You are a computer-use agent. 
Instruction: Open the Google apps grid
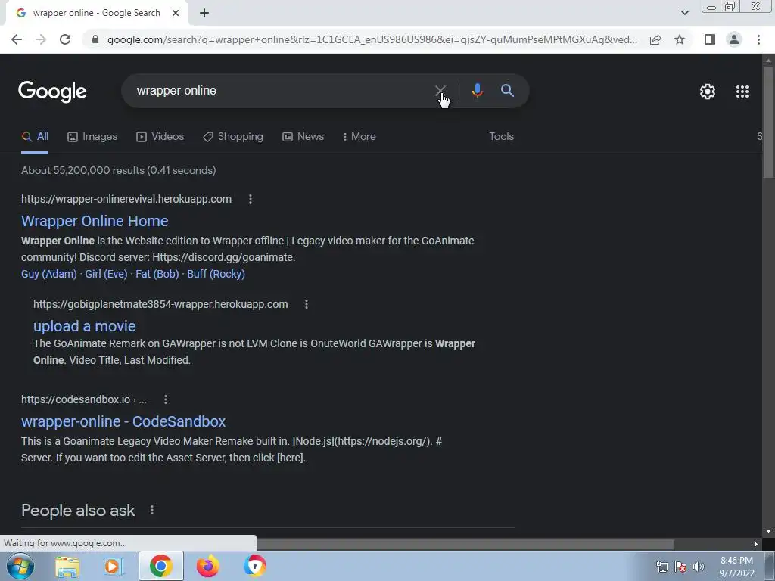(x=742, y=92)
